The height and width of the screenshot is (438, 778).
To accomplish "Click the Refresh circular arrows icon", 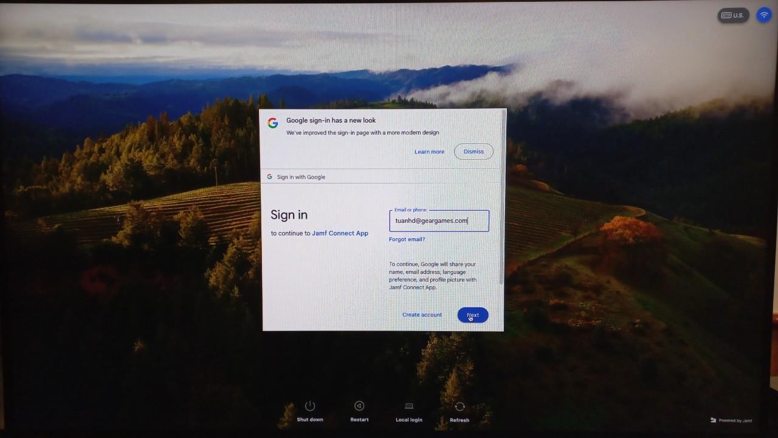I will click(x=460, y=406).
